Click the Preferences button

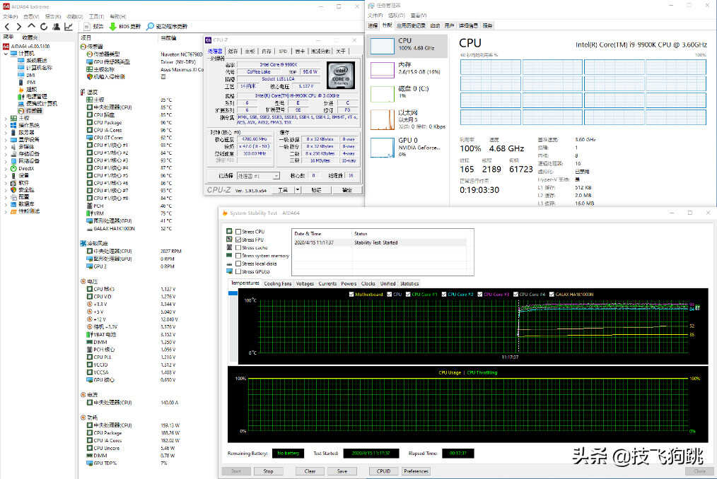pyautogui.click(x=416, y=471)
